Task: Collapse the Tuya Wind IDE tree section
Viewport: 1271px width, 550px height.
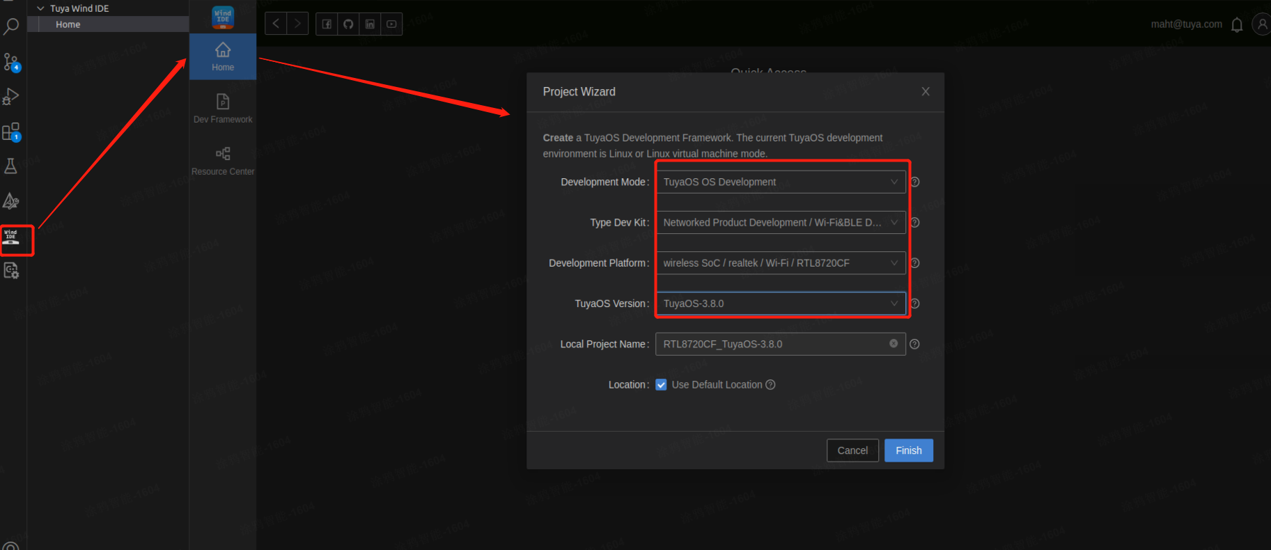Action: (40, 8)
